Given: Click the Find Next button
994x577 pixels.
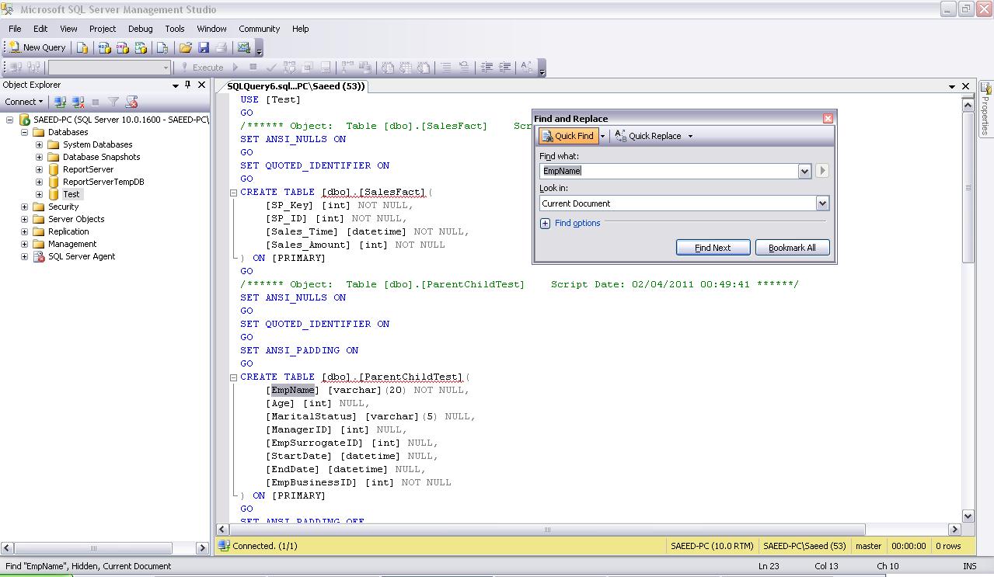Looking at the screenshot, I should click(713, 248).
